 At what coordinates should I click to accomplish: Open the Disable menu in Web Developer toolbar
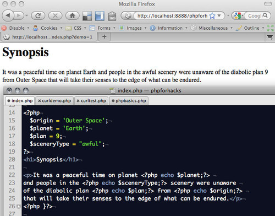coord(15,28)
